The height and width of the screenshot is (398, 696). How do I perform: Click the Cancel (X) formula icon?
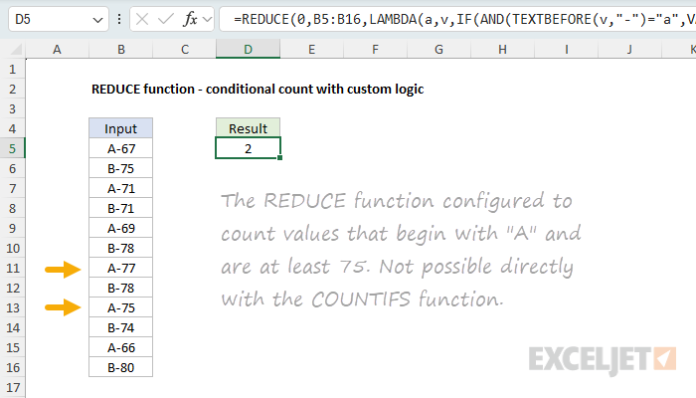tap(142, 19)
